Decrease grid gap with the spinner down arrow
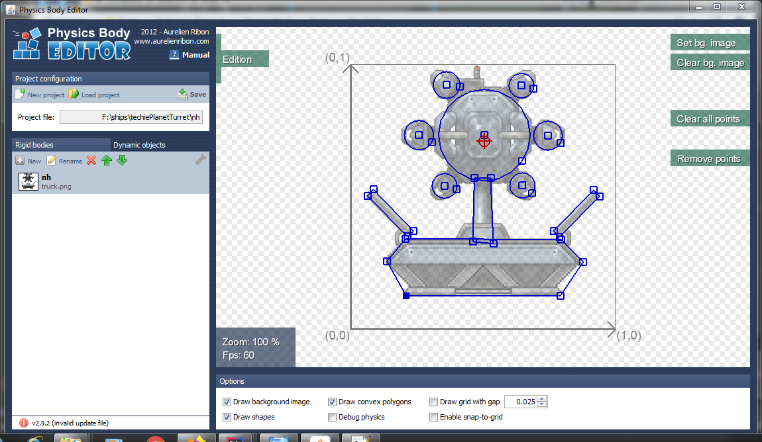 (x=542, y=405)
